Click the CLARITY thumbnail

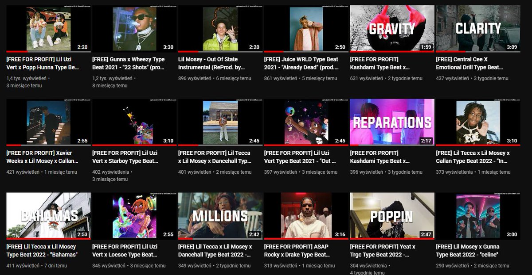[x=478, y=29]
